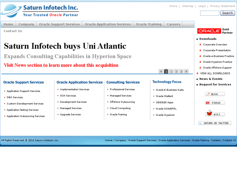Open Application Outsourcing Services link
This screenshot has height=178, width=237.
click(26, 116)
